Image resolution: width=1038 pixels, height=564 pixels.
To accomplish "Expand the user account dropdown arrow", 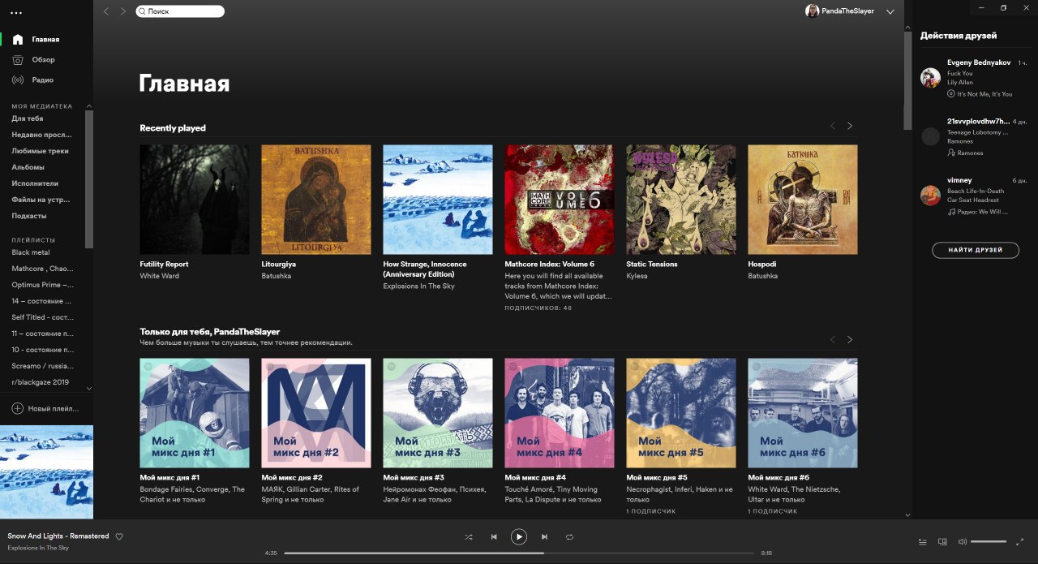I will click(890, 12).
